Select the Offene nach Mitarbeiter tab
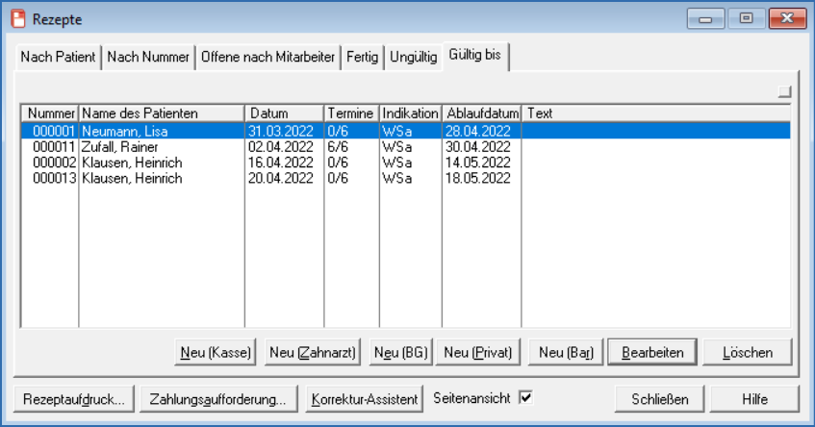Viewport: 815px width, 427px height. [x=267, y=58]
